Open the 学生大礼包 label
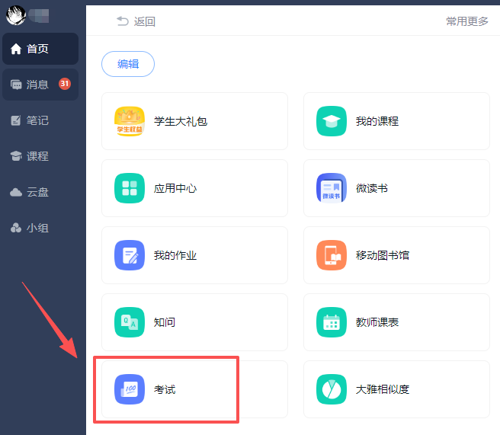The image size is (500, 435). (181, 121)
